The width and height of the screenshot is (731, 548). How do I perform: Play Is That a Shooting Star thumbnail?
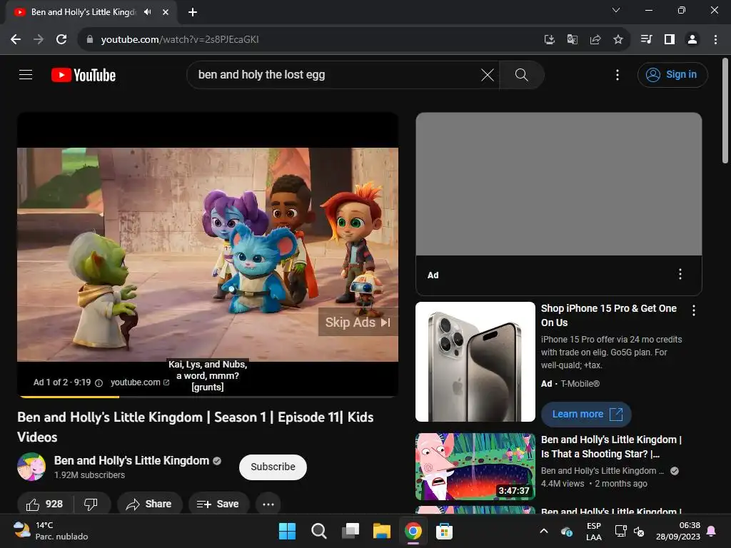(475, 467)
